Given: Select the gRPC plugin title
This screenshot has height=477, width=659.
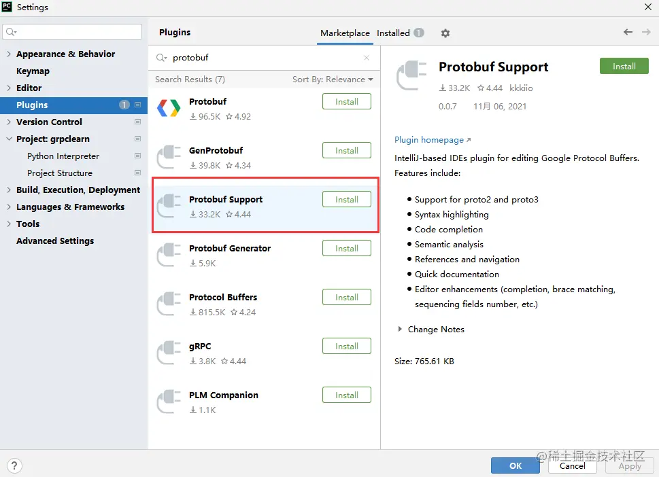Looking at the screenshot, I should coord(200,347).
